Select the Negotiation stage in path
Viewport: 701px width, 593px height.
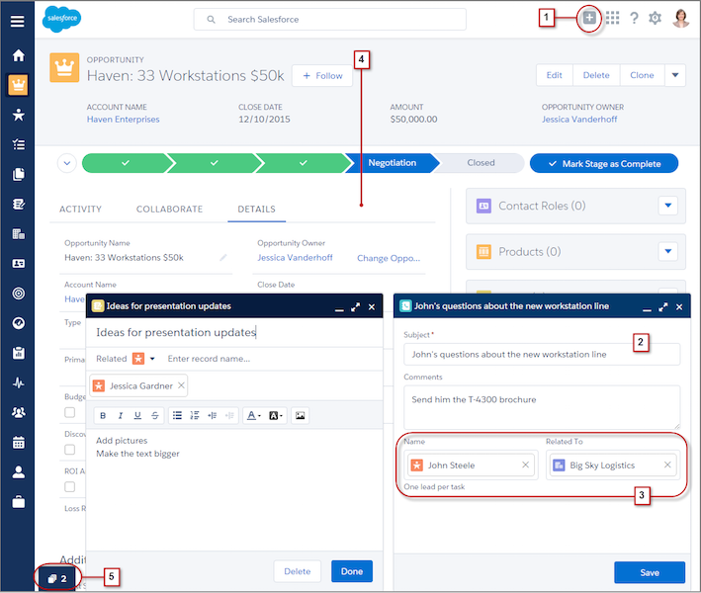(x=393, y=163)
